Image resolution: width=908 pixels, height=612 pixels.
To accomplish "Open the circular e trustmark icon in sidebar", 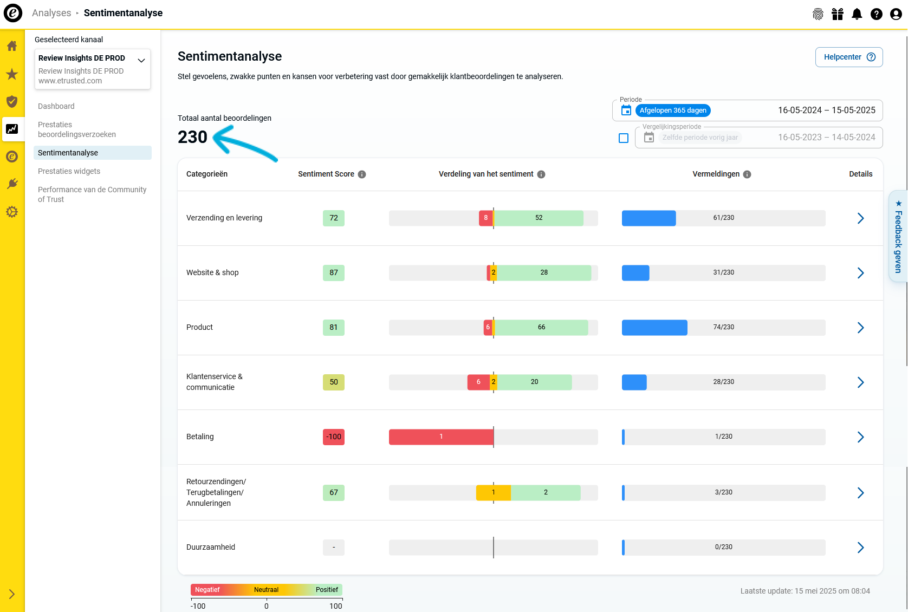I will (12, 157).
